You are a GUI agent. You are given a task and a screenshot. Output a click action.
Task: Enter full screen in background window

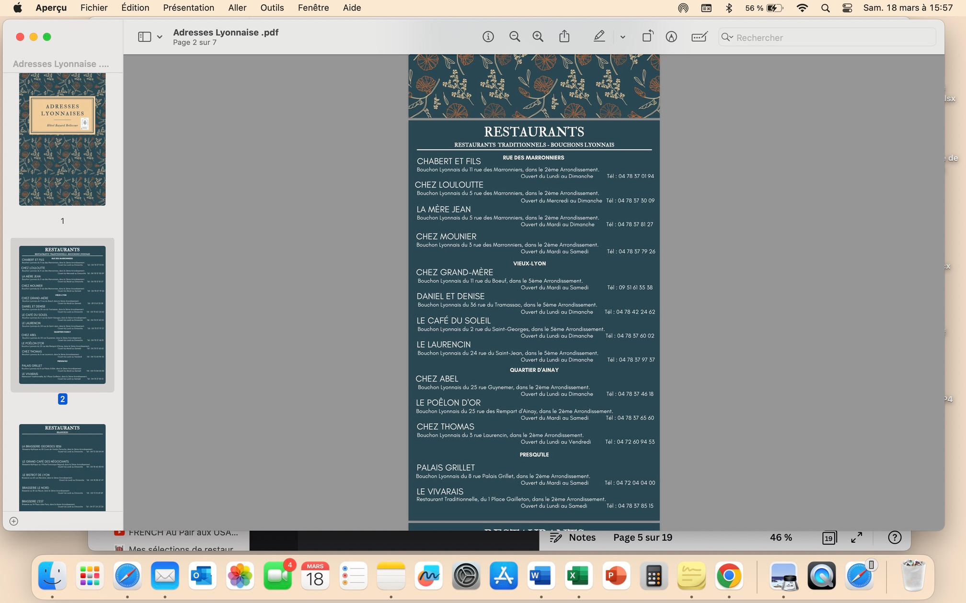[x=857, y=537]
